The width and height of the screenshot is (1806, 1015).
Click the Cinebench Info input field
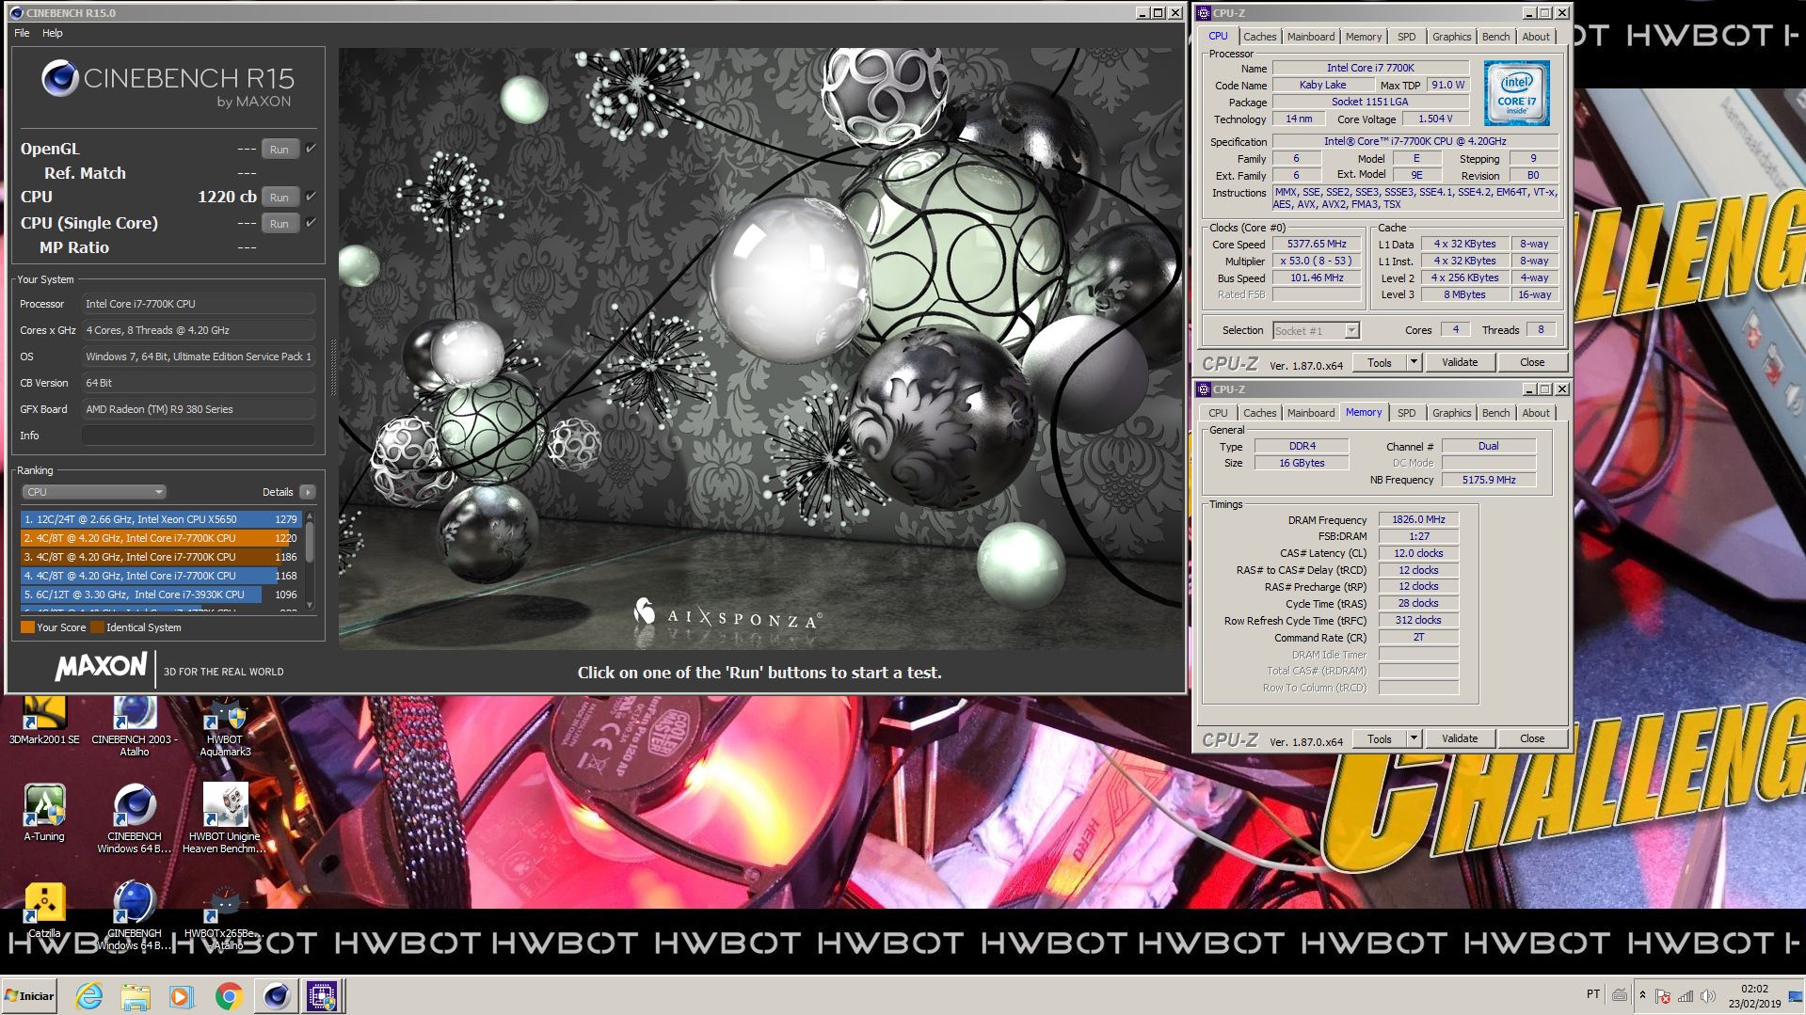tap(198, 436)
